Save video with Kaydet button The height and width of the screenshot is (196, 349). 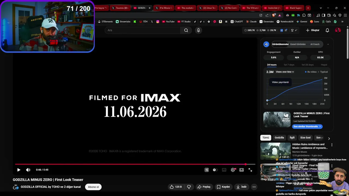(x=223, y=187)
